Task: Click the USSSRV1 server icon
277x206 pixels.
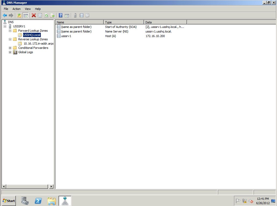Action: 10,26
